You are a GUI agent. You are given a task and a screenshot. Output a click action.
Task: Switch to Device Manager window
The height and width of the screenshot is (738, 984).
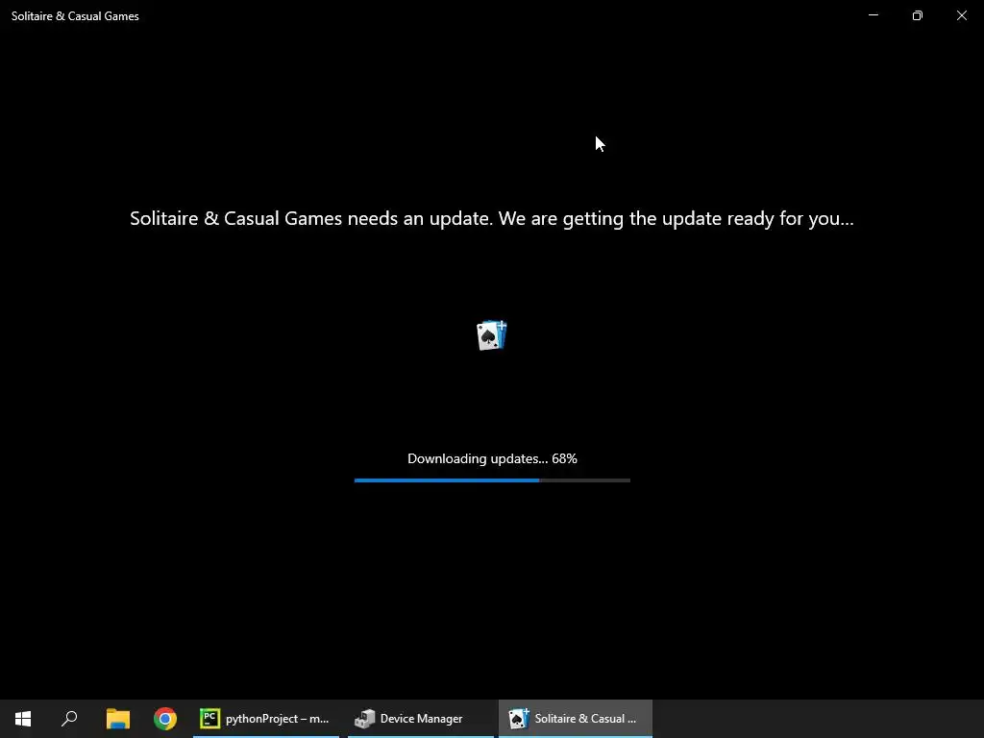pyautogui.click(x=421, y=719)
